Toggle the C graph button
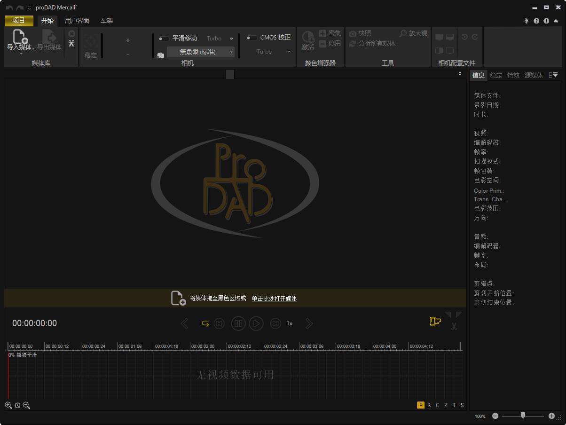The width and height of the screenshot is (566, 425). click(437, 405)
